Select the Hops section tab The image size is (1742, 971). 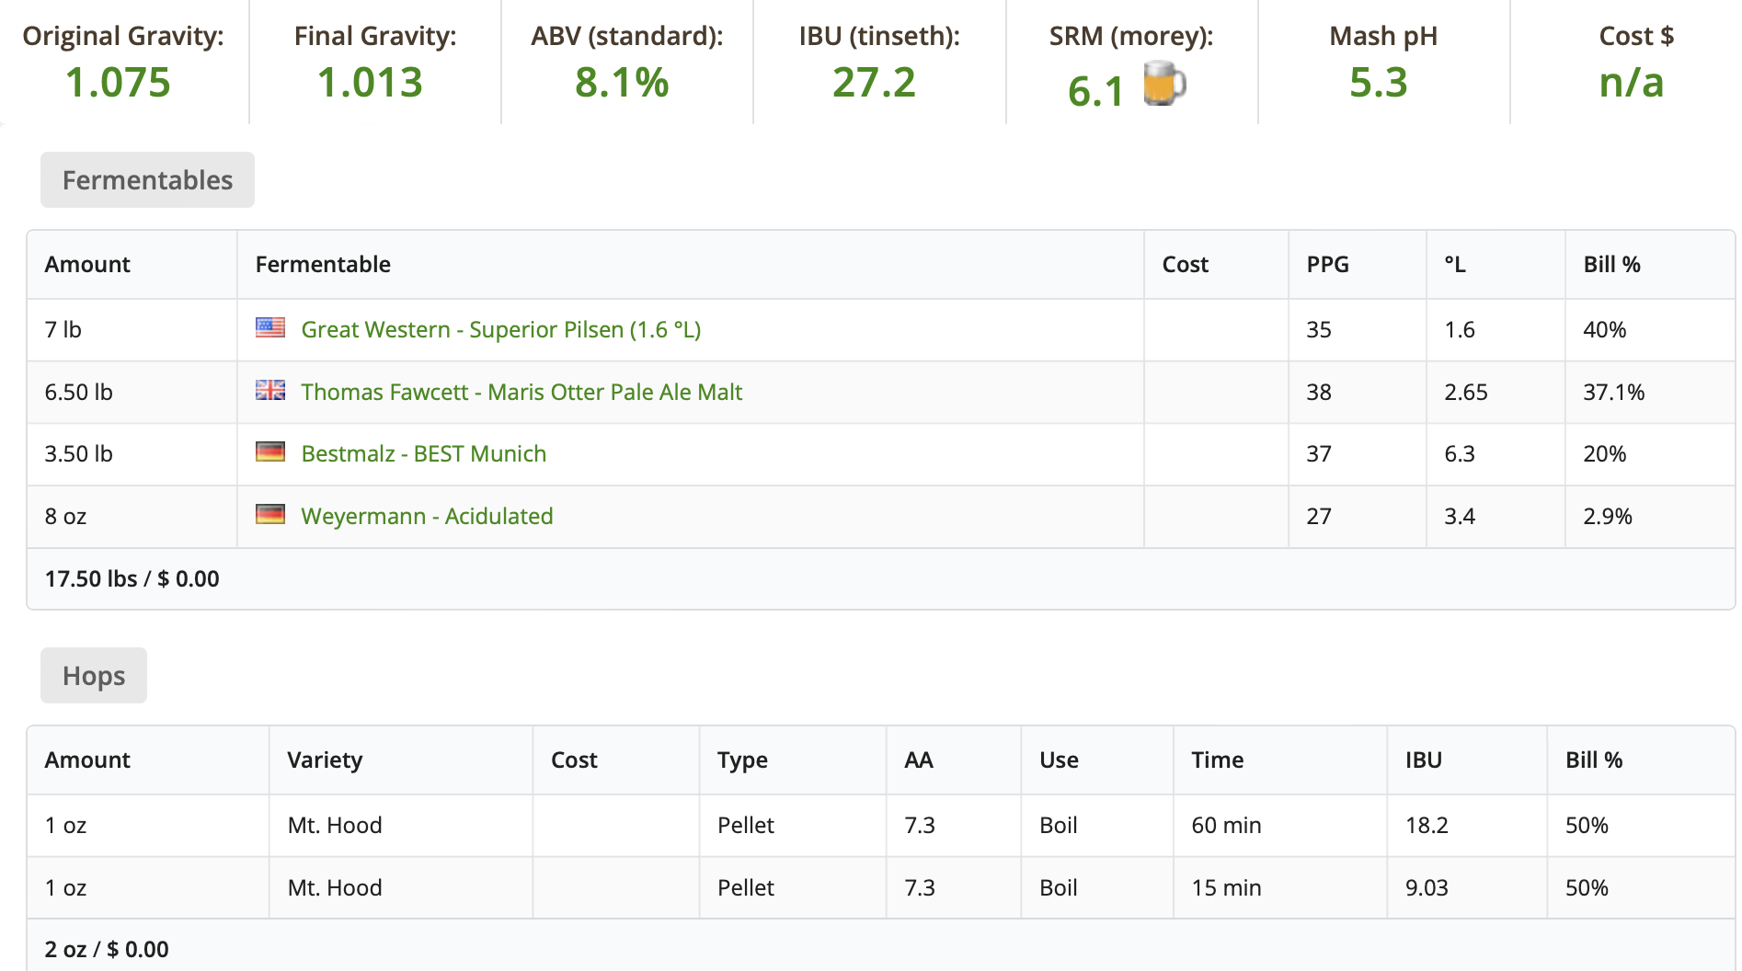point(94,675)
